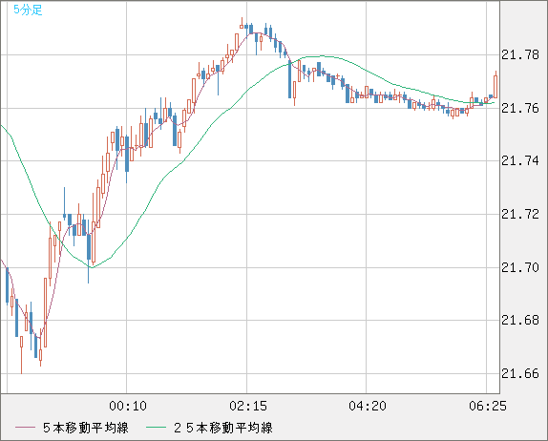548x441 pixels.
Task: Click the green 25-bar moving average legend line
Action: (156, 428)
